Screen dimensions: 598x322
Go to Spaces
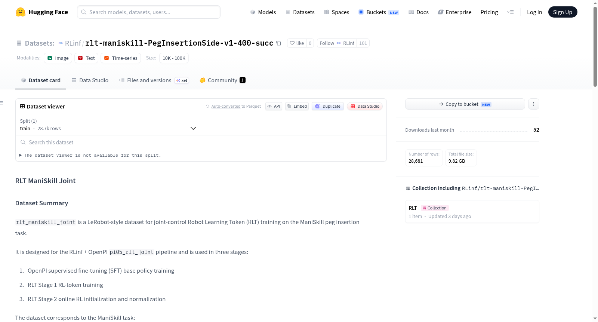(336, 12)
